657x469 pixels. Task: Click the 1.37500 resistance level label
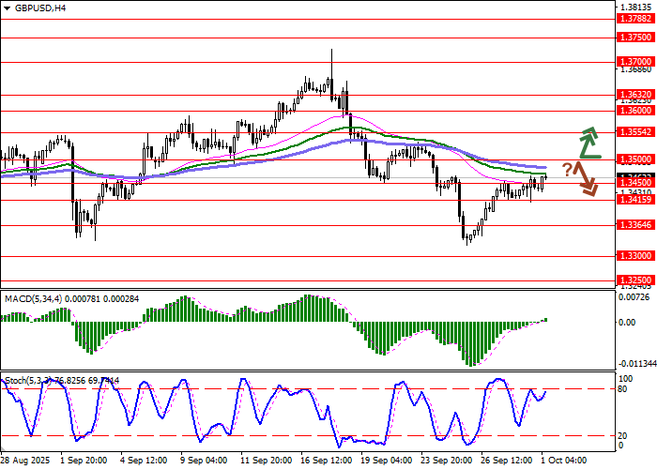[x=635, y=38]
